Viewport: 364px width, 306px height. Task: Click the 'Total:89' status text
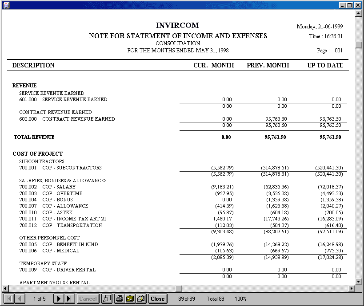coord(216,298)
